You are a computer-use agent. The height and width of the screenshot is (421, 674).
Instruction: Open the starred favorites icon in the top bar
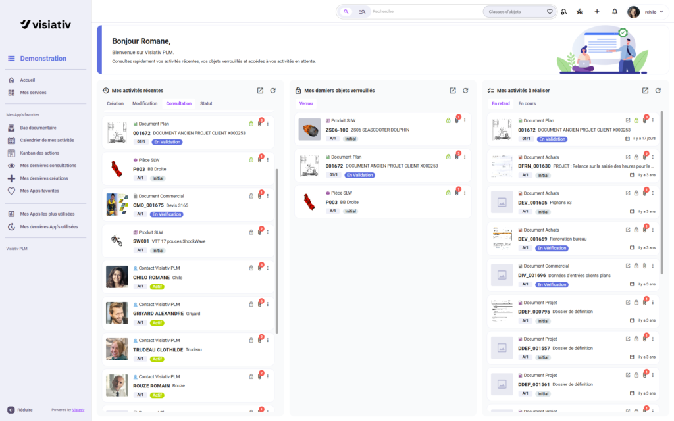click(x=579, y=12)
